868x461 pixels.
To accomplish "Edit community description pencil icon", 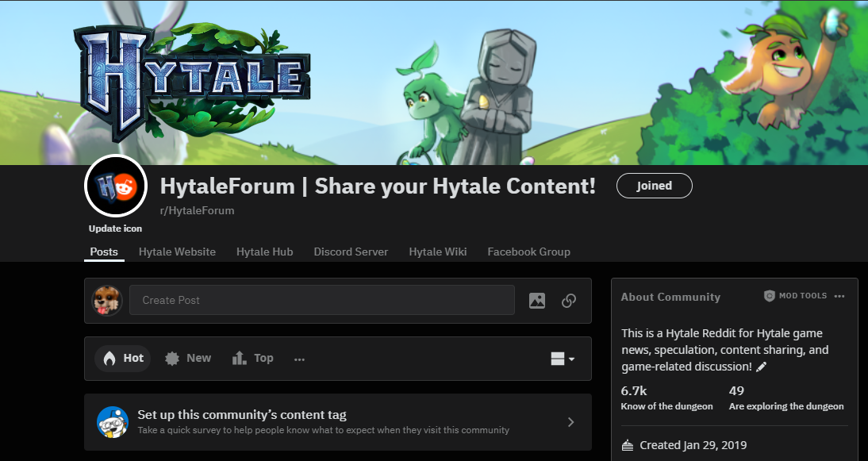I will [x=761, y=367].
